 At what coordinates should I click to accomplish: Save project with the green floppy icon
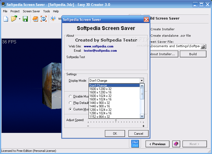click(x=25, y=19)
